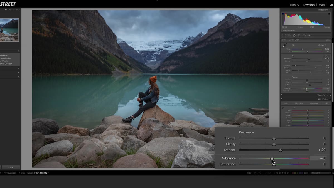The image size is (334, 188).
Task: Toggle the HSL panel on/off switch
Action: 282,99
